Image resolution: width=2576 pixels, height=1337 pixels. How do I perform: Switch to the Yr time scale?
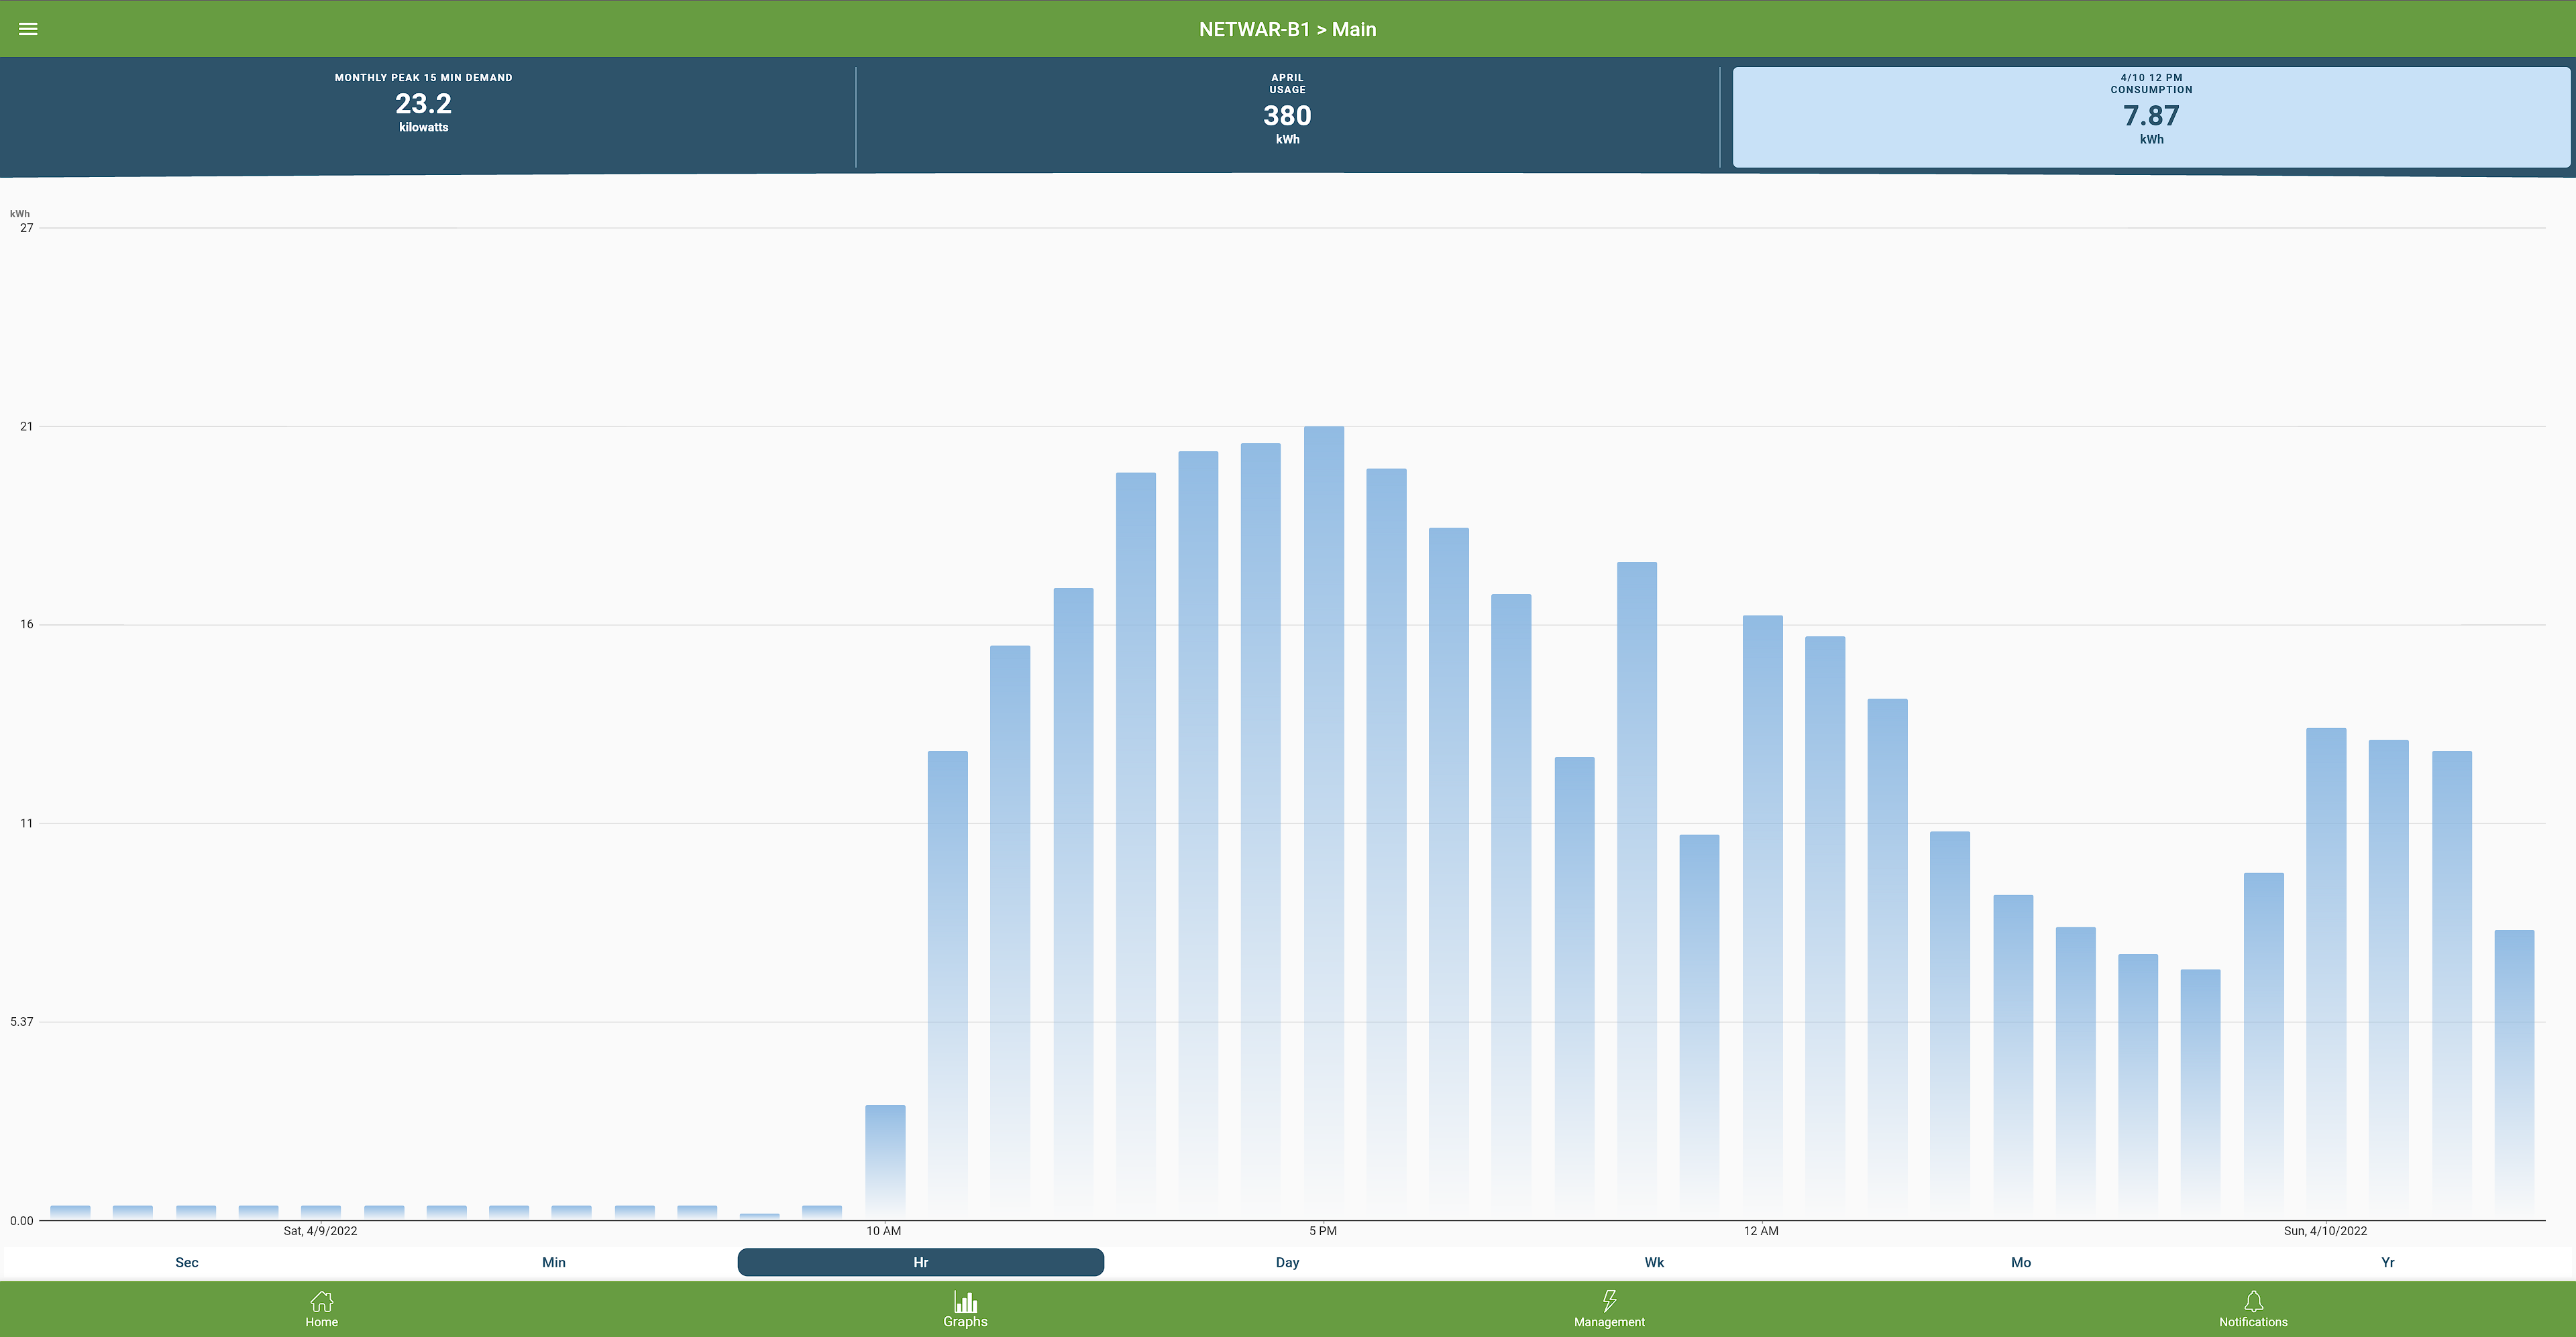pyautogui.click(x=2387, y=1262)
